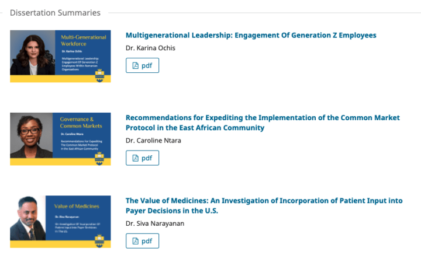This screenshot has height=269, width=421.
Task: Click the Governance & Common Markets cover thumbnail
Action: [60, 139]
